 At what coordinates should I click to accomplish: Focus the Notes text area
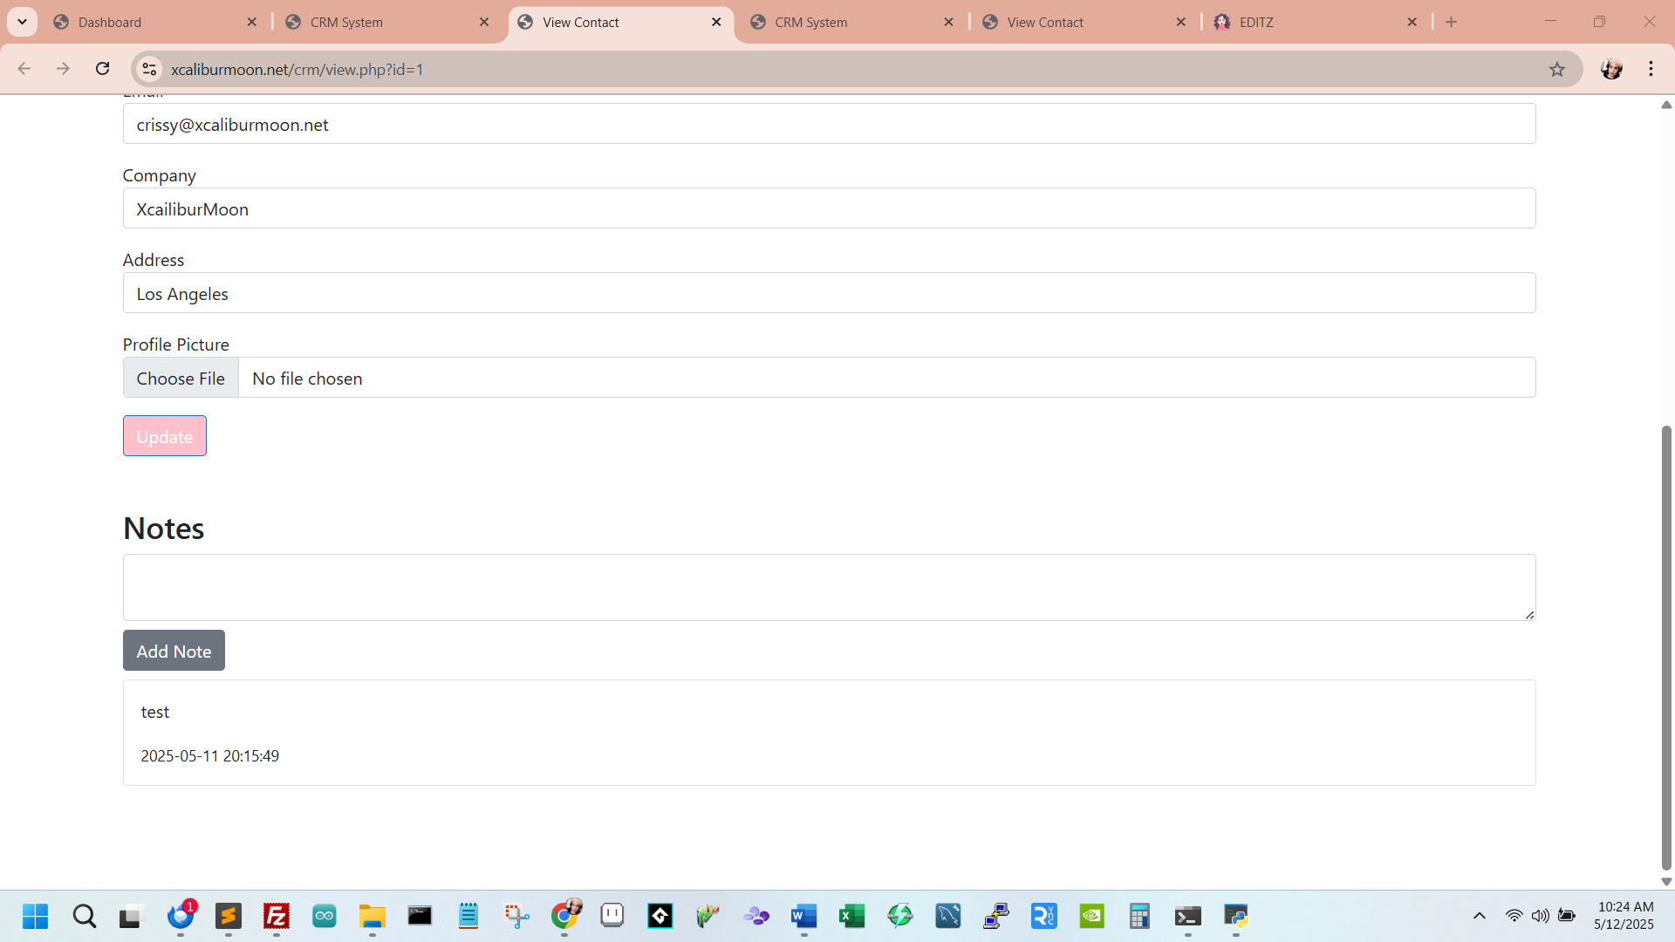(829, 587)
